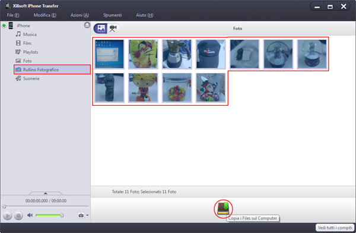
Task: Select the tiger cartoon photo thumbnail
Action: pyautogui.click(x=143, y=54)
